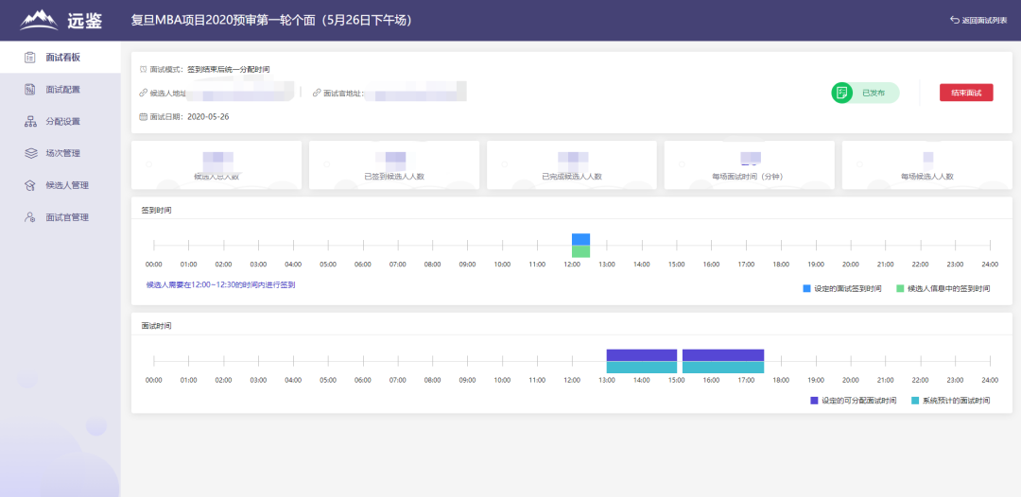Click the 18:00 label on 面试时间 axis
The width and height of the screenshot is (1021, 497).
click(x=781, y=380)
